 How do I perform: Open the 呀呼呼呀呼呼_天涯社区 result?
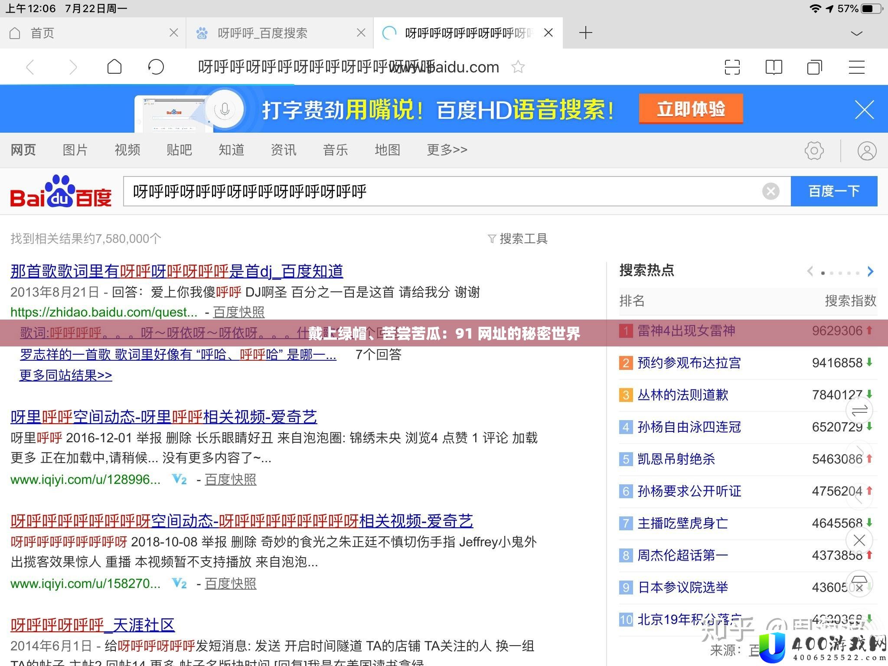92,625
